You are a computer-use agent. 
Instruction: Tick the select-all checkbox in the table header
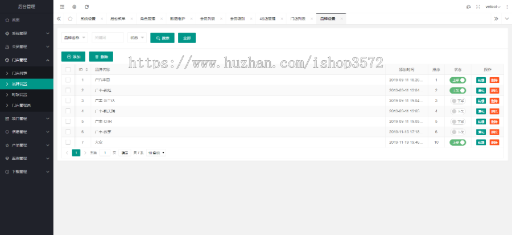point(68,69)
